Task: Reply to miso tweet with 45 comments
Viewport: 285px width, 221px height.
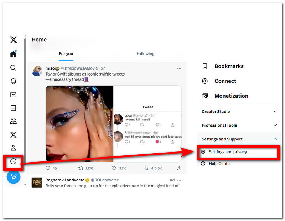Action: (51, 168)
